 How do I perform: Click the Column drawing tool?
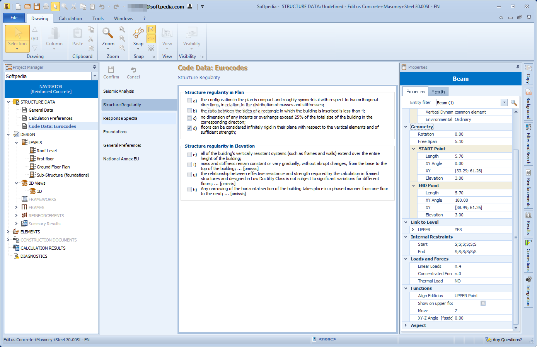click(x=54, y=37)
